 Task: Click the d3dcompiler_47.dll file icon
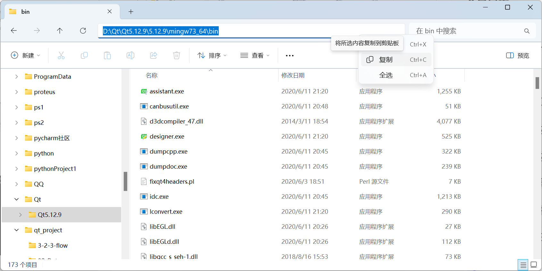pyautogui.click(x=144, y=121)
